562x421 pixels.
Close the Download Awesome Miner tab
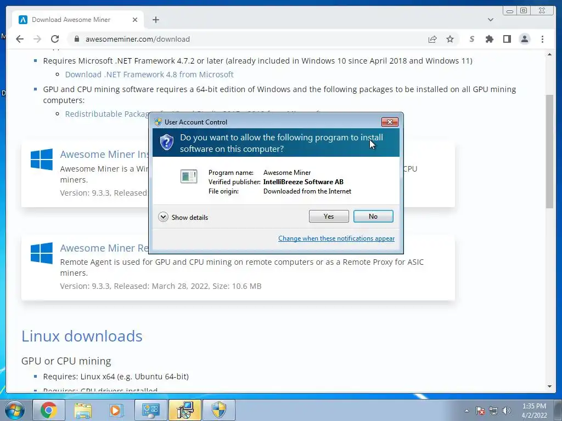pyautogui.click(x=135, y=20)
